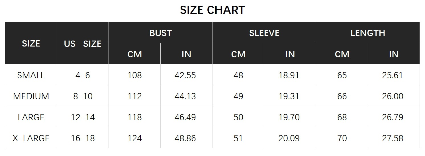425x156 pixels.
Task: Click the IN subheader under SLEEVE
Action: pyautogui.click(x=290, y=54)
